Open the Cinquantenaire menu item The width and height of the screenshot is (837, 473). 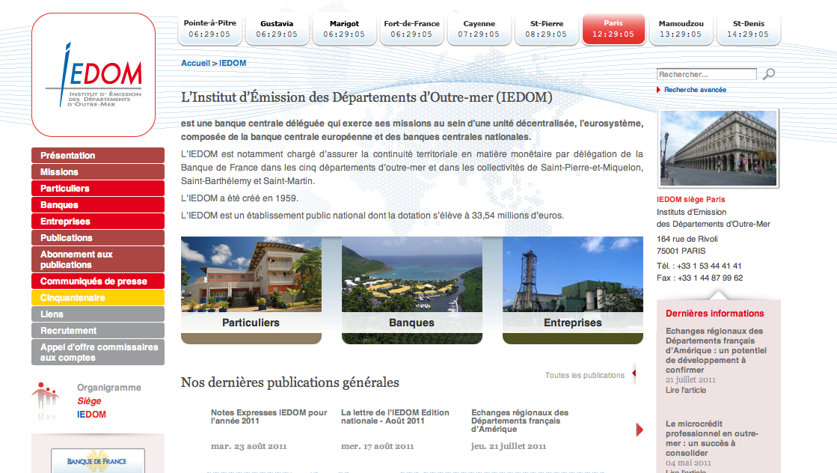tap(98, 298)
